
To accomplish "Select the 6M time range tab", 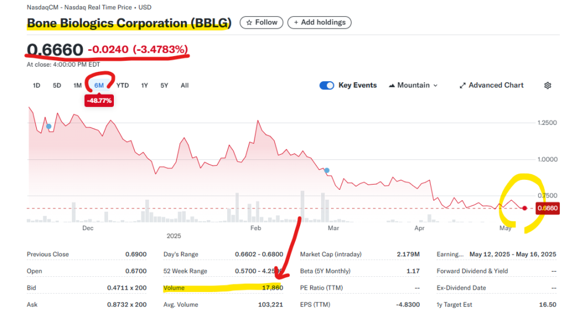I will click(x=99, y=86).
